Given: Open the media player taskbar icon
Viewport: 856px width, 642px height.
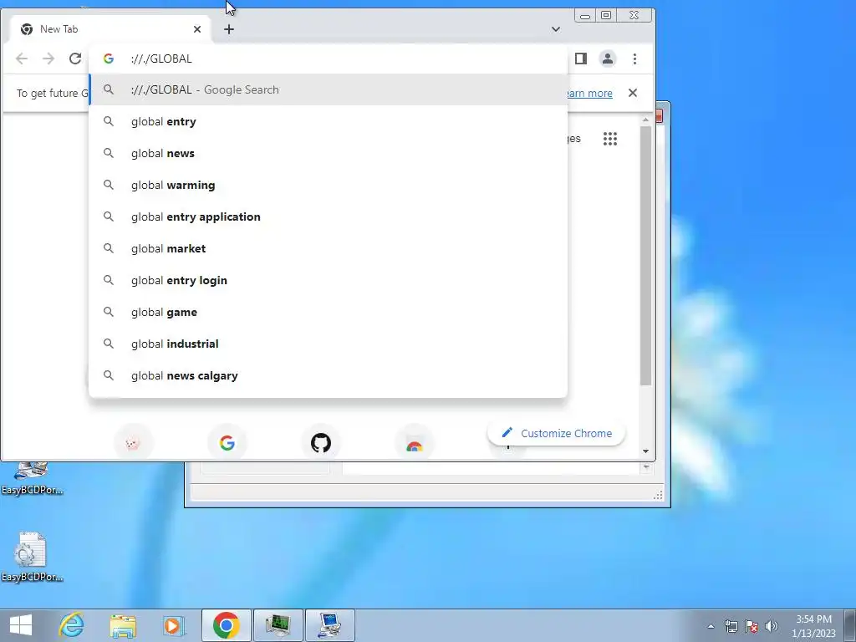Looking at the screenshot, I should coord(174,625).
